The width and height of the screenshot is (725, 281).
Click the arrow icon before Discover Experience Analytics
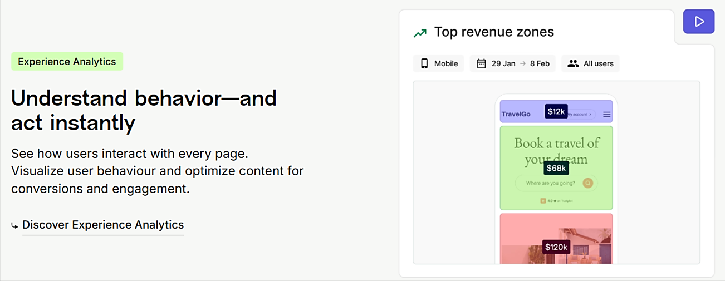pos(14,226)
